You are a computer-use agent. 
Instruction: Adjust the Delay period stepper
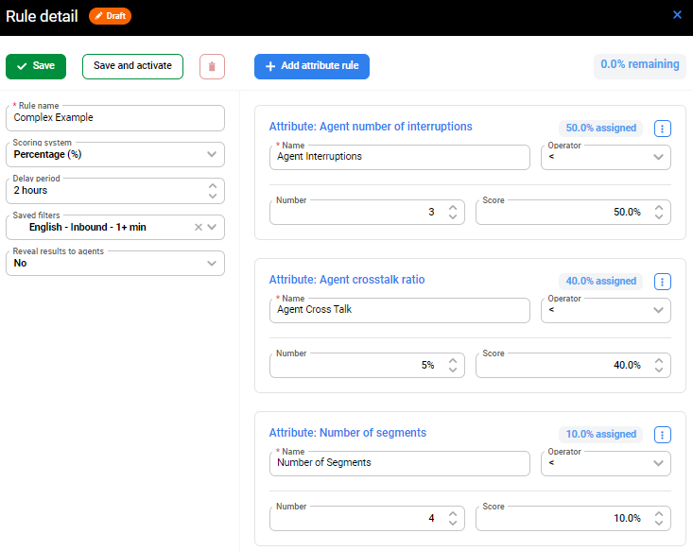[x=212, y=191]
